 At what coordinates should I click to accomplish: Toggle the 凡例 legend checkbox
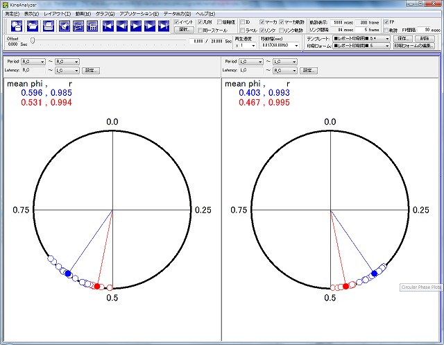point(200,22)
